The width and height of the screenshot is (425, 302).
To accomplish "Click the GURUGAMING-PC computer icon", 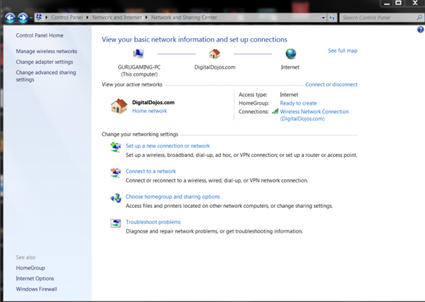I will pos(139,54).
